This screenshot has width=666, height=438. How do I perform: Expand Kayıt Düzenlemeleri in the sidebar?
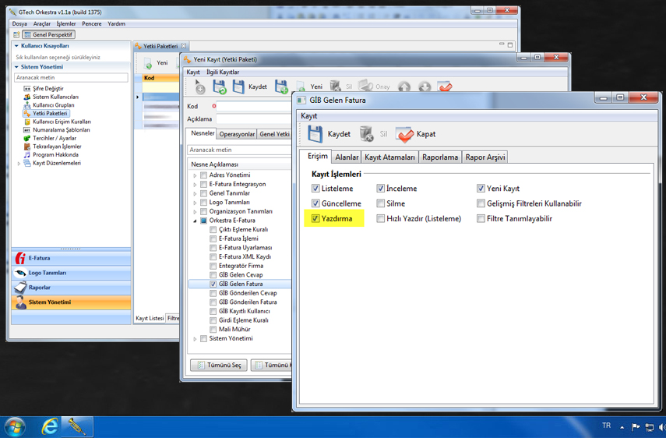(x=19, y=163)
